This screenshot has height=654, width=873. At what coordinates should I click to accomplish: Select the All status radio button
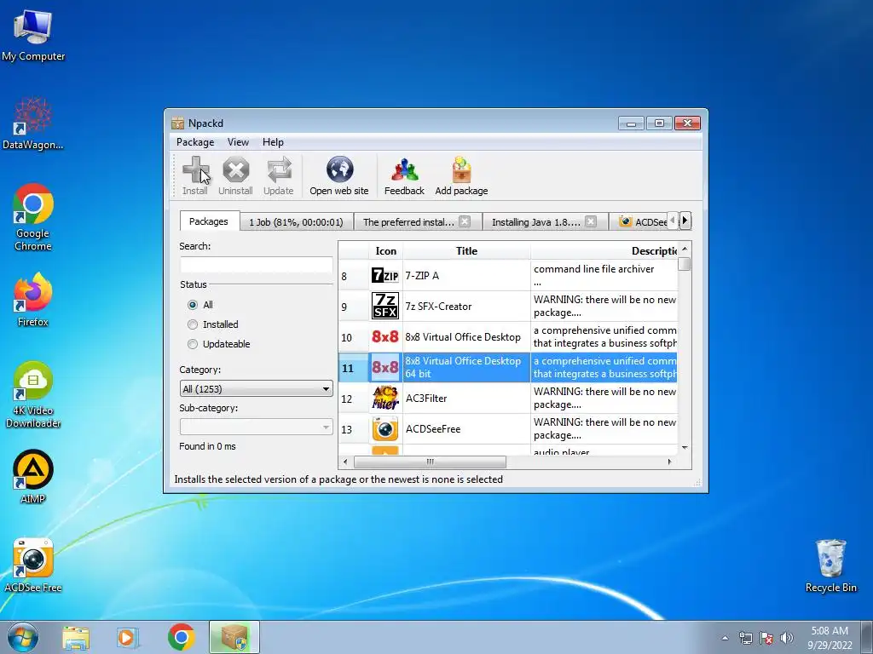point(193,305)
